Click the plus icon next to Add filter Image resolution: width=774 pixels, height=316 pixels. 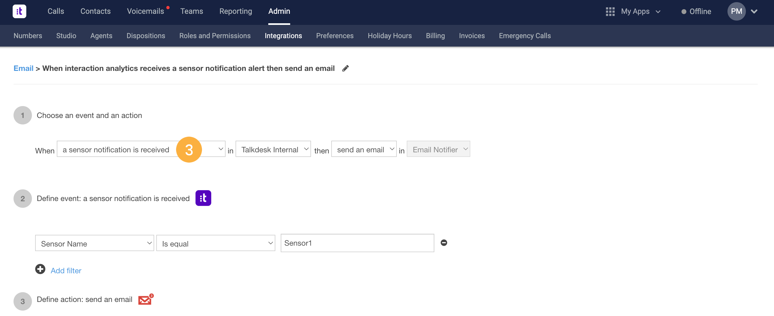(40, 269)
